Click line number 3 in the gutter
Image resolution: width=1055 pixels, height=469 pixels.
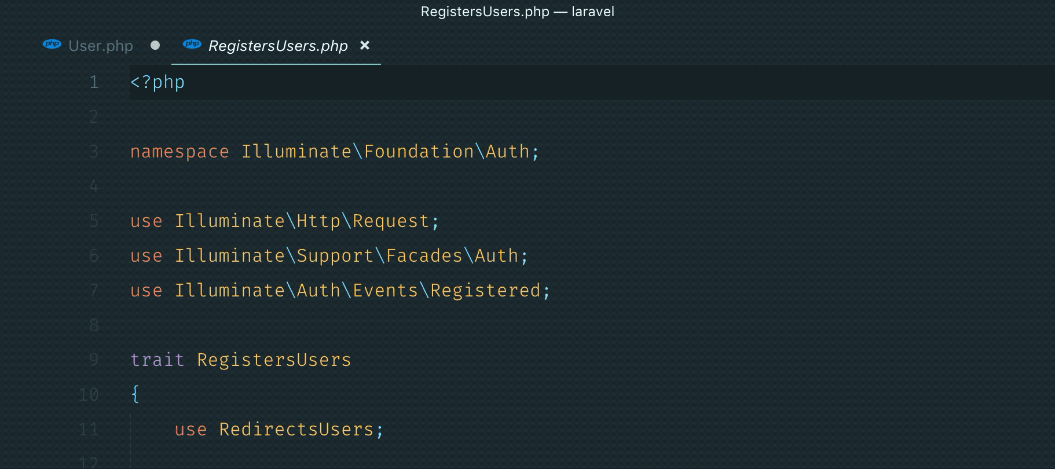(94, 152)
